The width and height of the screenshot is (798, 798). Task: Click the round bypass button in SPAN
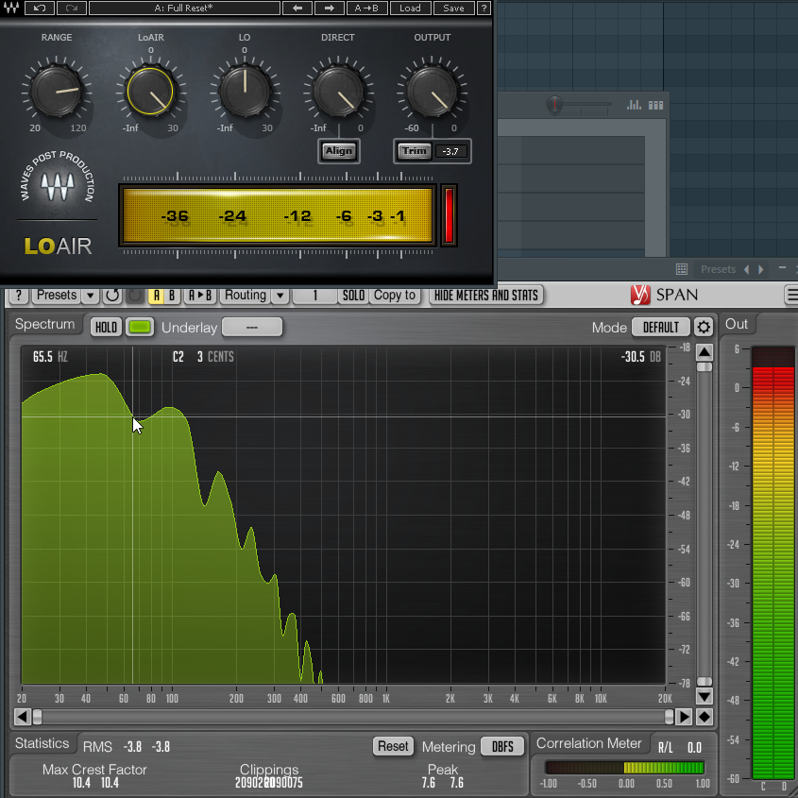point(135,296)
